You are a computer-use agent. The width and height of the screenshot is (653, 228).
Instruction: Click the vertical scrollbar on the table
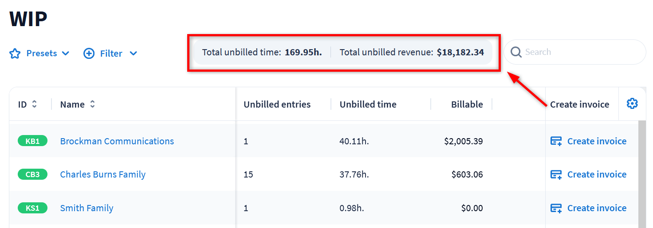[x=642, y=173]
